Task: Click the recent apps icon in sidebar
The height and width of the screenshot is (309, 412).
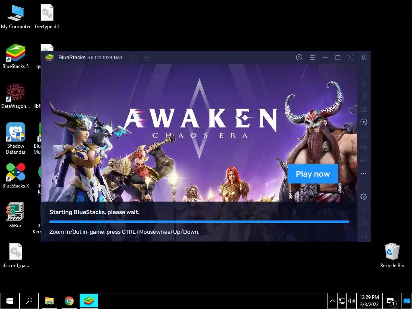Action: click(x=364, y=235)
